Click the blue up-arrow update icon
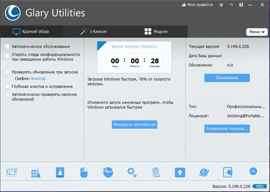 [180, 172]
